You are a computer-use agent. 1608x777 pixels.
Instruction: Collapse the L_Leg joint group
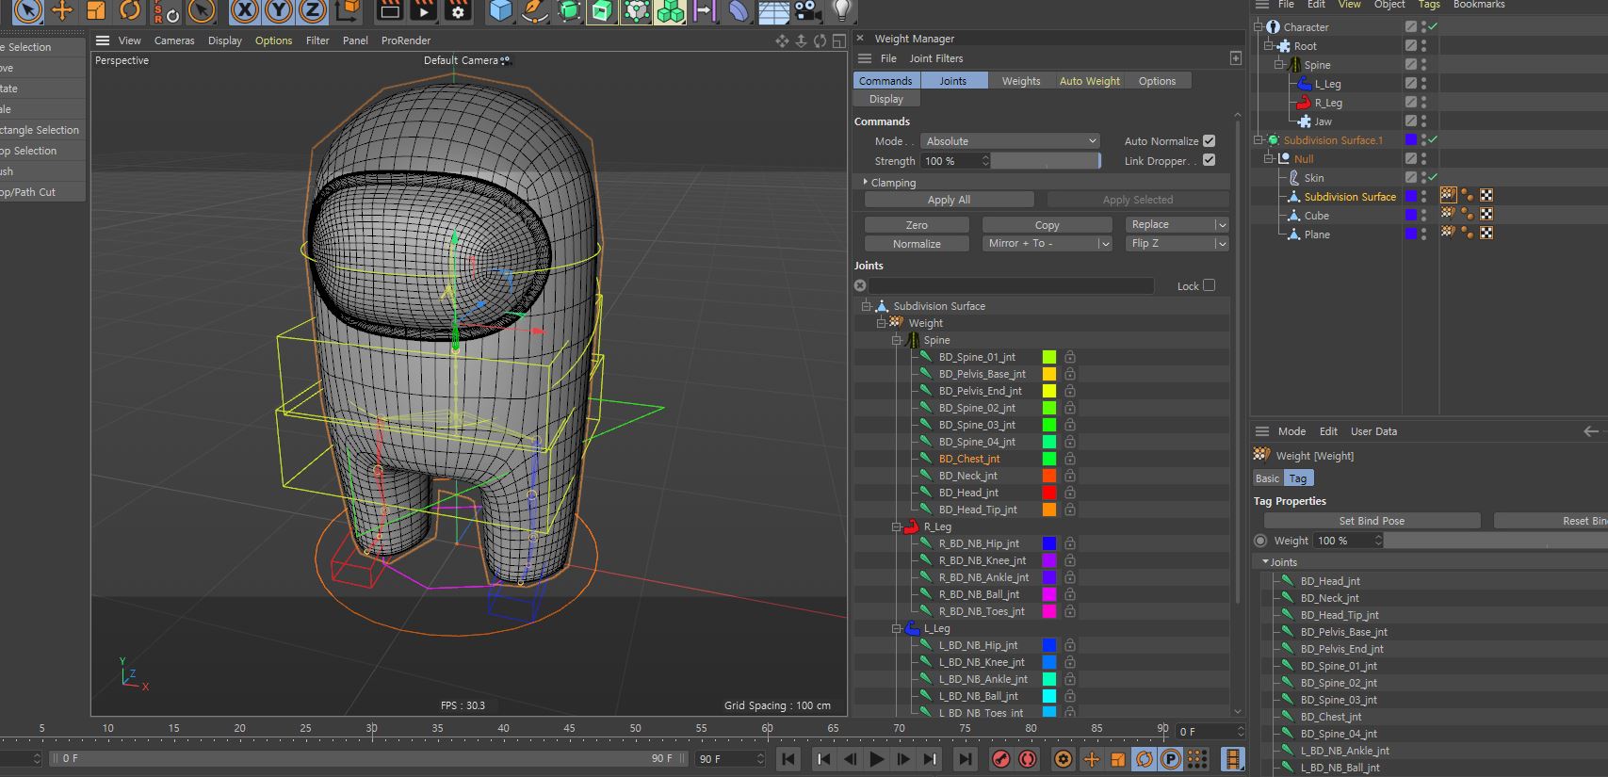click(x=896, y=628)
